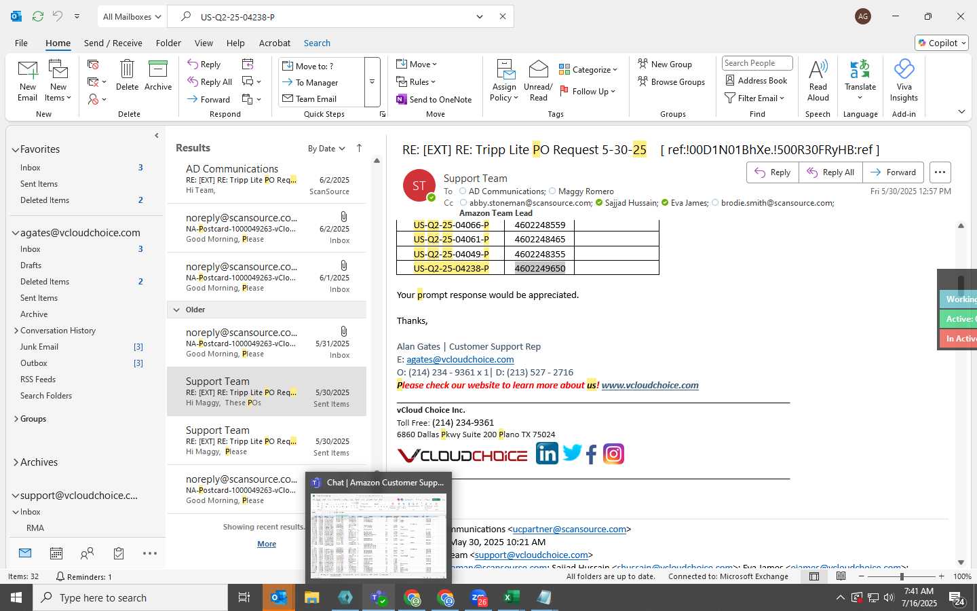Open the Copilot button

coord(942,43)
